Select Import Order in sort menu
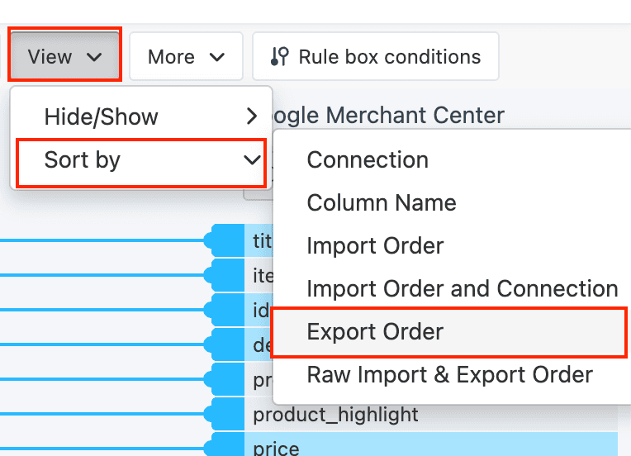The width and height of the screenshot is (631, 456). (375, 246)
